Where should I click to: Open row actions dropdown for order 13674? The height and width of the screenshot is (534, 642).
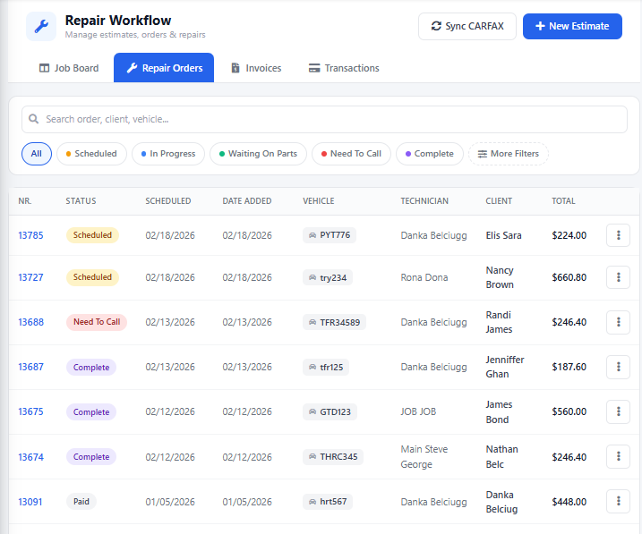coord(618,457)
